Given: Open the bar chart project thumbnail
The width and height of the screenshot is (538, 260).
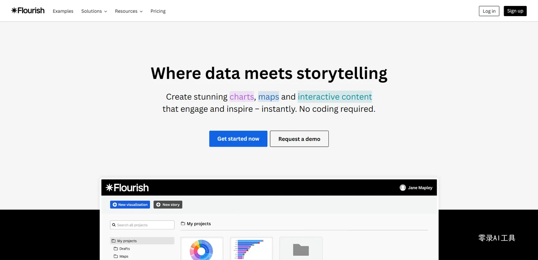Looking at the screenshot, I should click(251, 249).
